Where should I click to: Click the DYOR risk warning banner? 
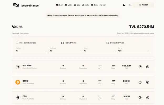[83, 15]
